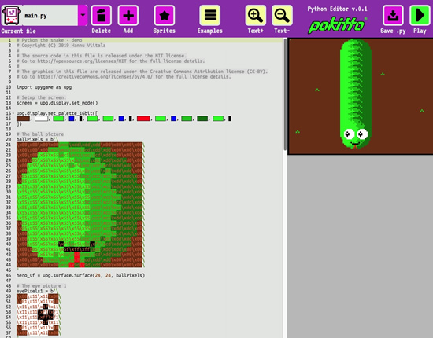This screenshot has width=433, height=338.
Task: Select the main.py filename field
Action: (x=50, y=16)
